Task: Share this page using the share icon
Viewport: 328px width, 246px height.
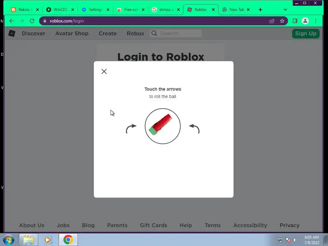Action: [272, 21]
